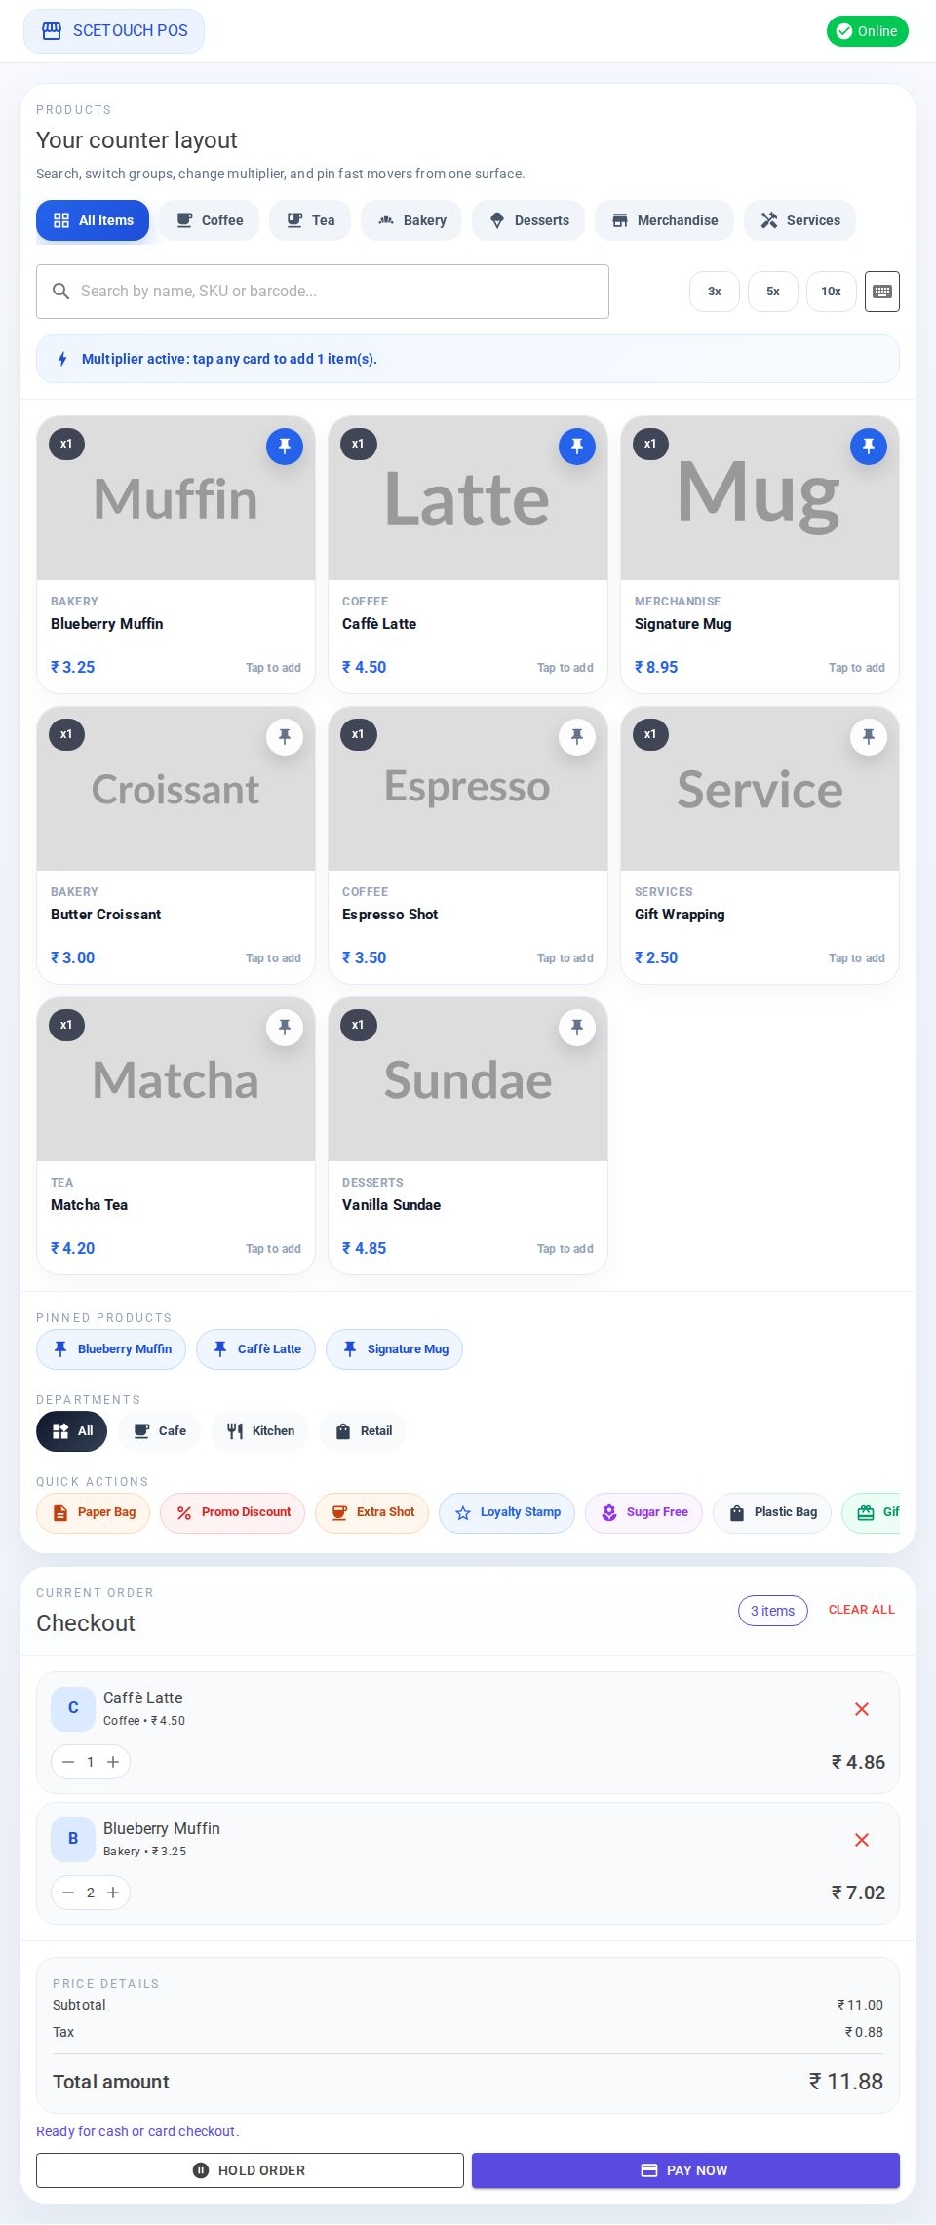This screenshot has height=2225, width=936.
Task: Enable the 3x multiplier
Action: click(714, 291)
